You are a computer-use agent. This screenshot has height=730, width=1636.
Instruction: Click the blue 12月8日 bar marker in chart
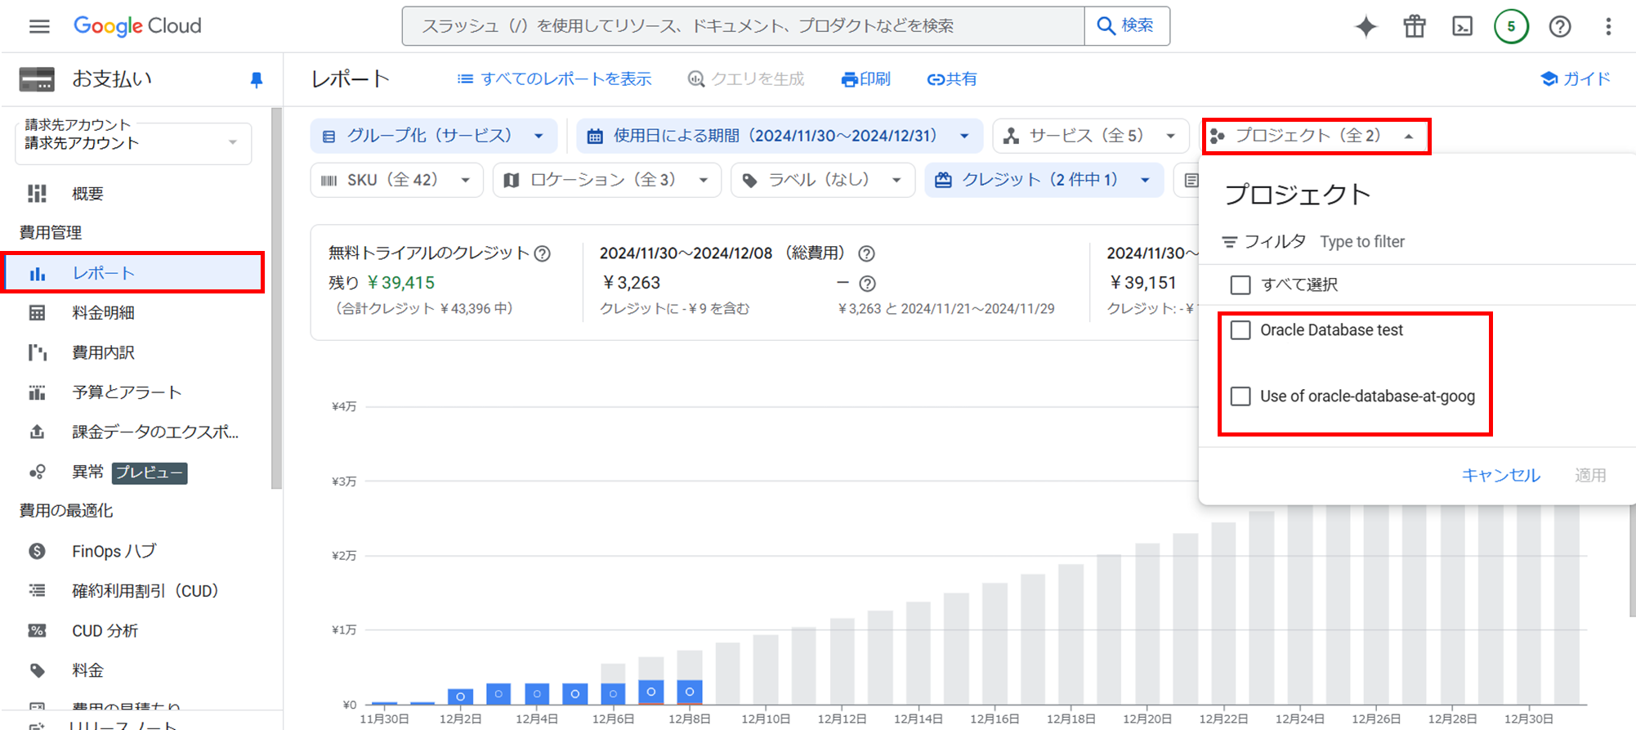coord(690,692)
